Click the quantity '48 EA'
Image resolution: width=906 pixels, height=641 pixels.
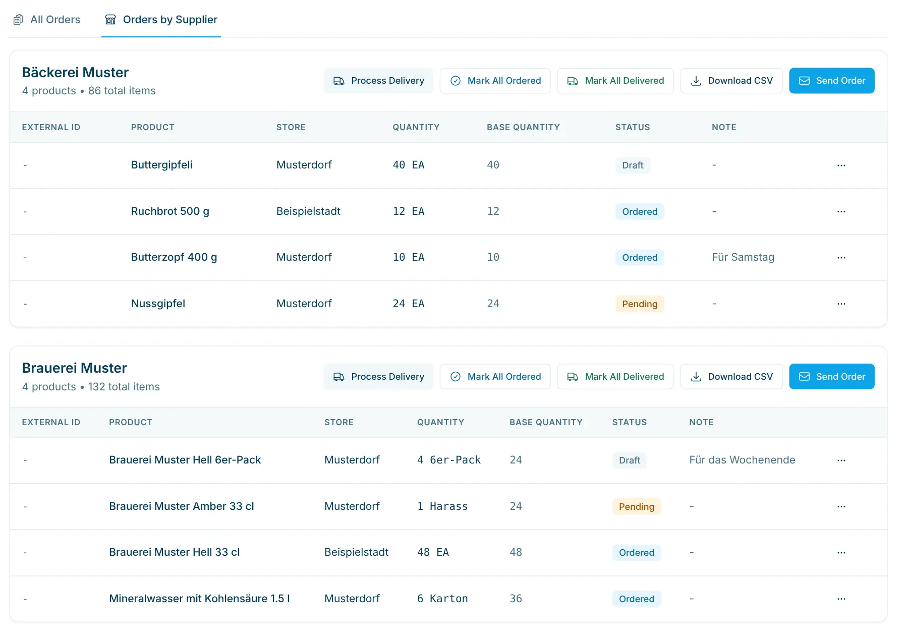pos(433,552)
